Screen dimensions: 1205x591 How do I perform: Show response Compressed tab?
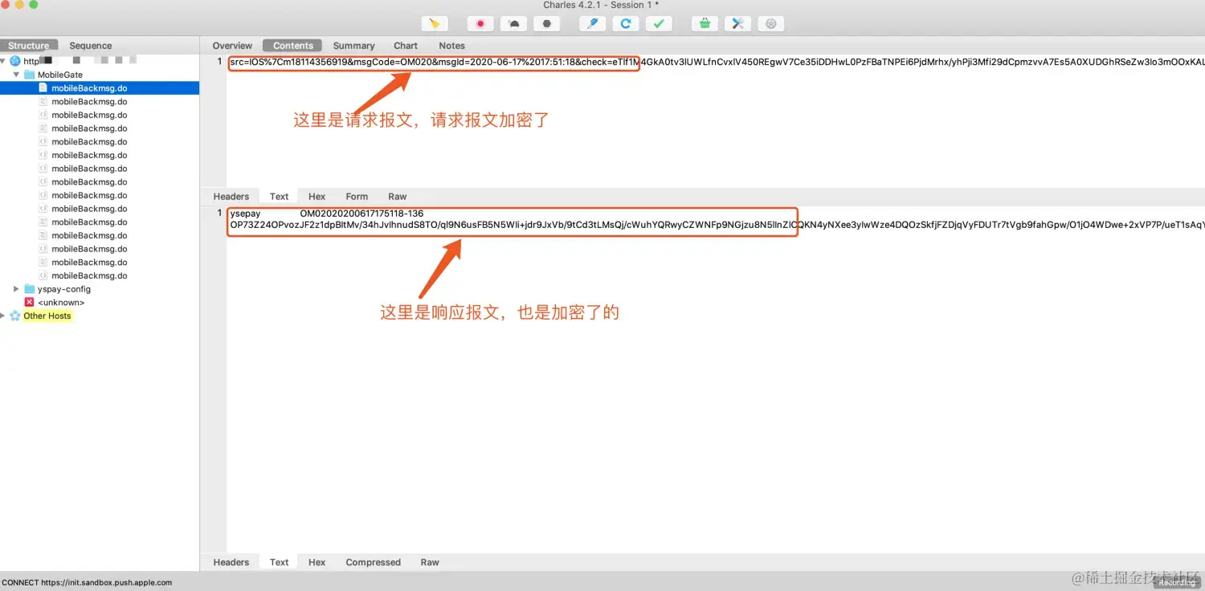pyautogui.click(x=373, y=563)
